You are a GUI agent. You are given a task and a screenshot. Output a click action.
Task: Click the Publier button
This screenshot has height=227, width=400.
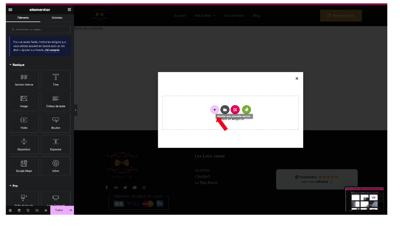pyautogui.click(x=59, y=210)
